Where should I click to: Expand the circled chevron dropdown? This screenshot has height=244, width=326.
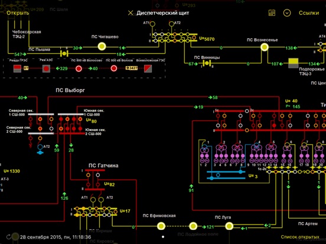[287, 13]
